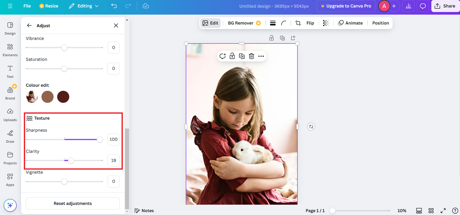Open the Projects sidebar tab
Image resolution: width=460 pixels, height=215 pixels.
[x=10, y=158]
